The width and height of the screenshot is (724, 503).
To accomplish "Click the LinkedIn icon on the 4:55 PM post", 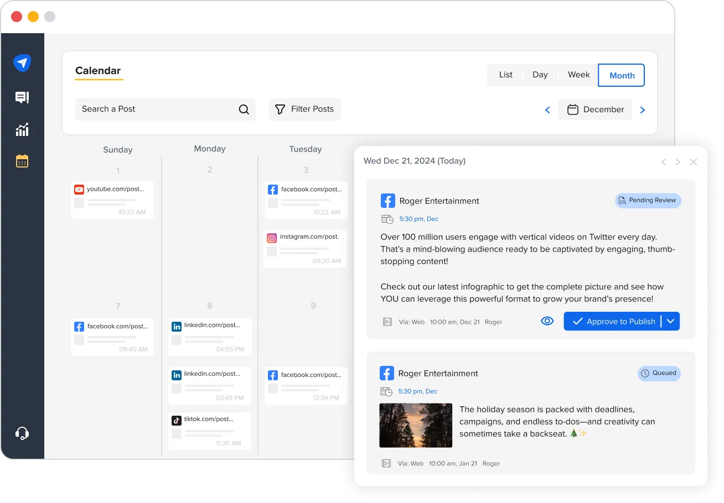I will coord(177,326).
